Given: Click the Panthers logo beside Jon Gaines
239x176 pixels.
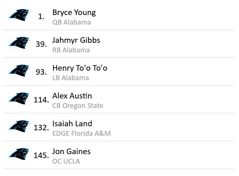Looking at the screenshot, I should tap(19, 154).
